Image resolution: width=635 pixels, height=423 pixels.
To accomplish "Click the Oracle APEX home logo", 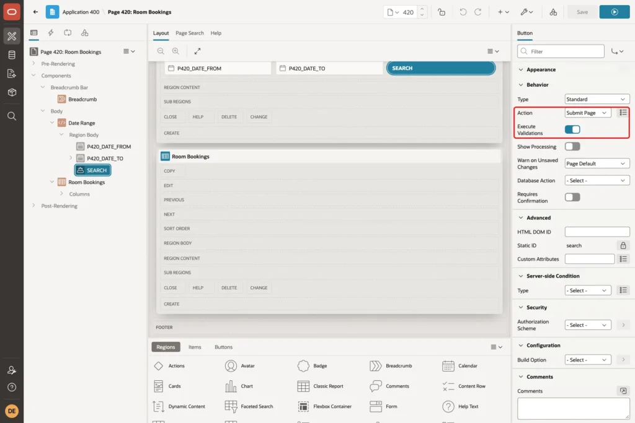I will 12,12.
